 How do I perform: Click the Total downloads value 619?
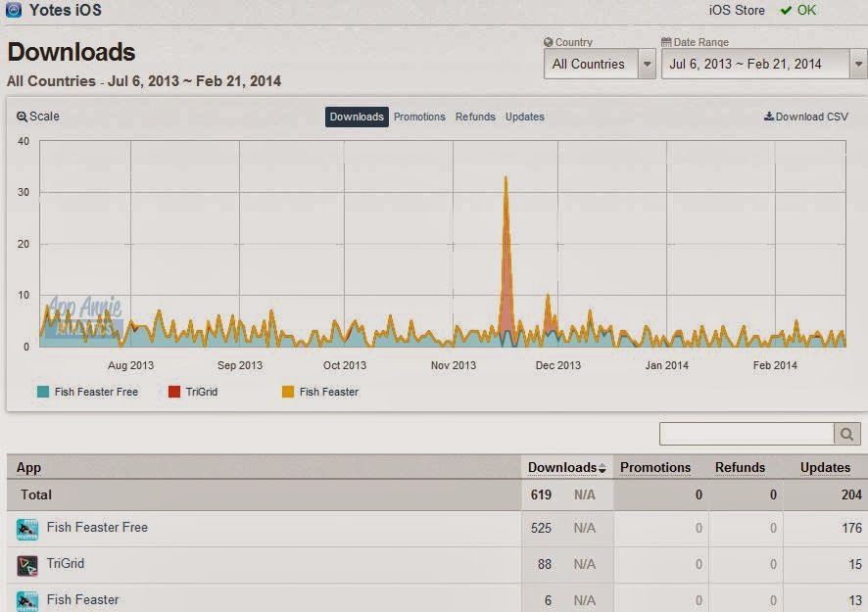(x=541, y=494)
